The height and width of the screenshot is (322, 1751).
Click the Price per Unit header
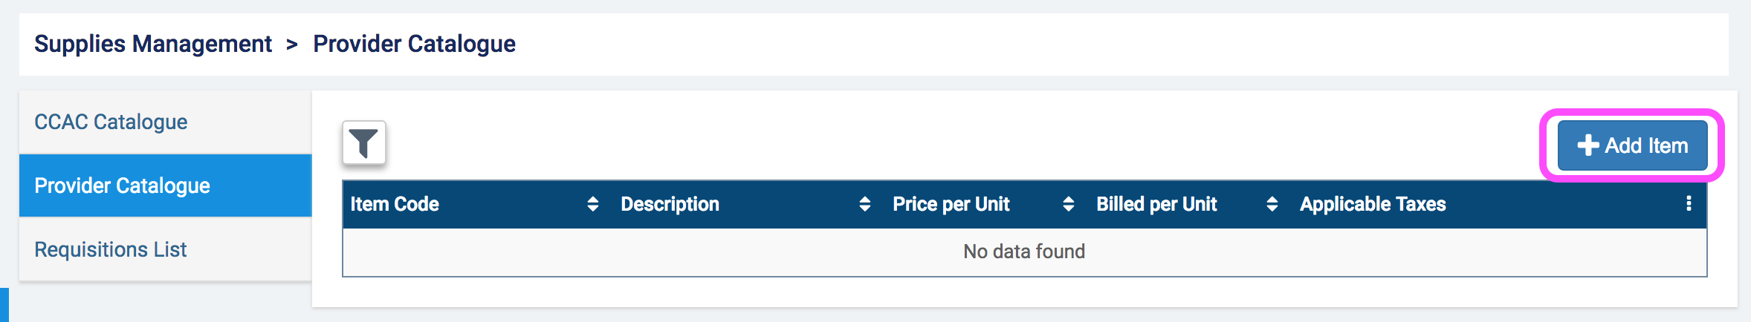[951, 204]
